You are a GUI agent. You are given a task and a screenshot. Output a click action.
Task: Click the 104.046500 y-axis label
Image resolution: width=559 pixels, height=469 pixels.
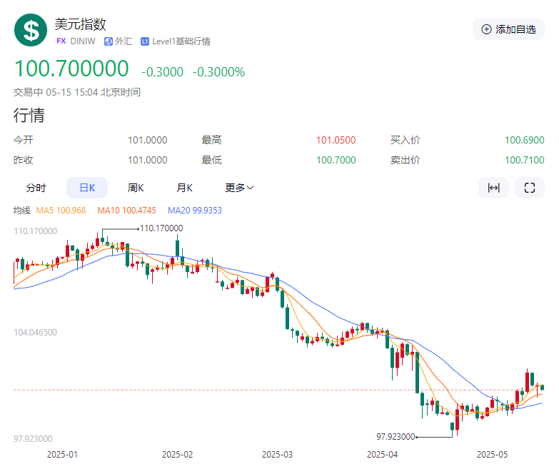click(35, 333)
